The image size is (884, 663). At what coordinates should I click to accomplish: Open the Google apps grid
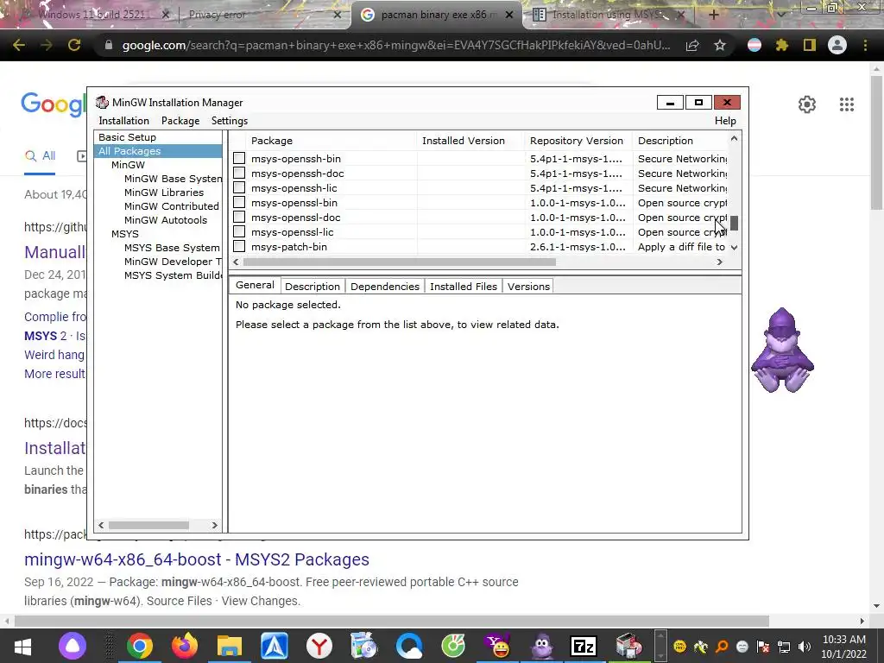click(x=847, y=104)
